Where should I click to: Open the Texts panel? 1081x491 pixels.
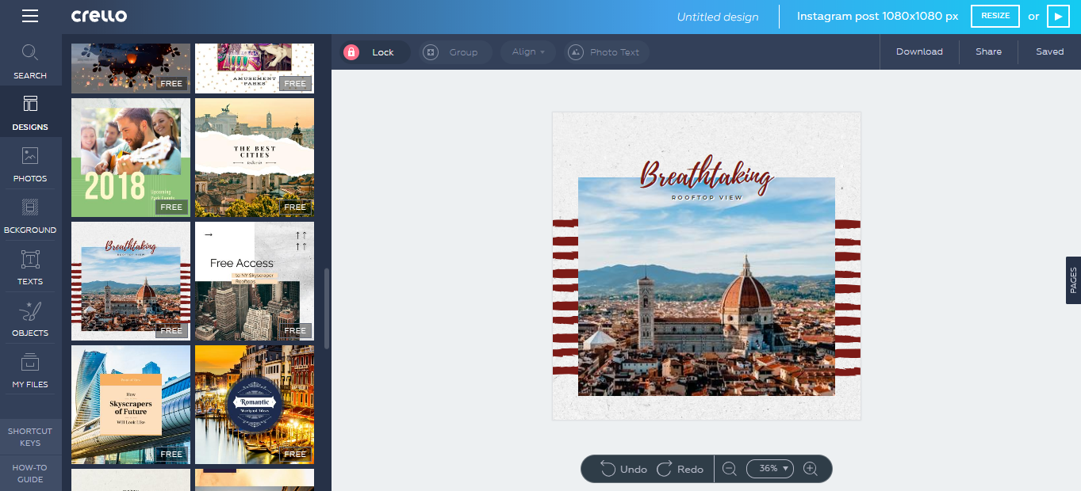[x=31, y=267]
